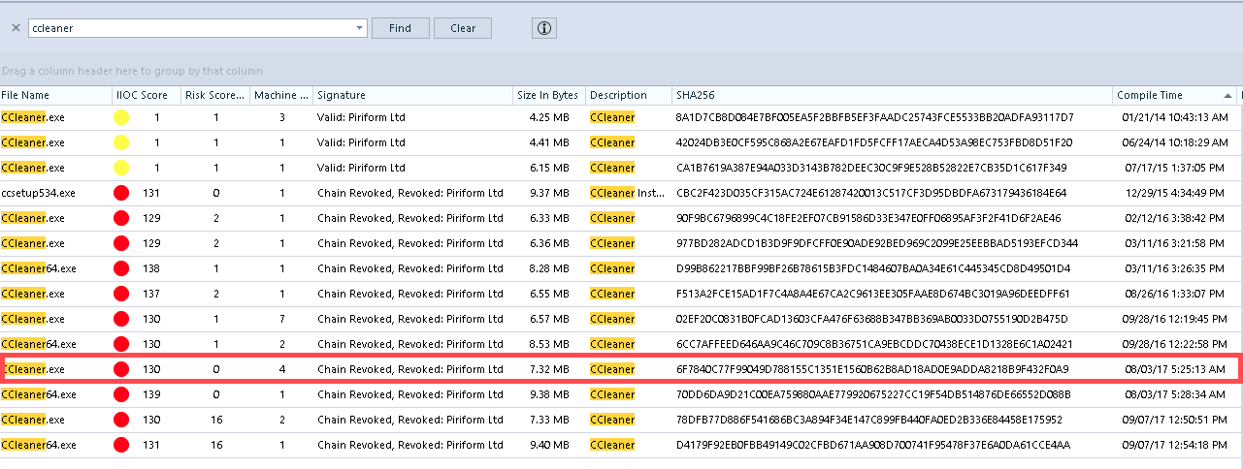Viewport: 1243px width, 469px height.
Task: Open the search text dropdown arrow
Action: click(x=360, y=28)
